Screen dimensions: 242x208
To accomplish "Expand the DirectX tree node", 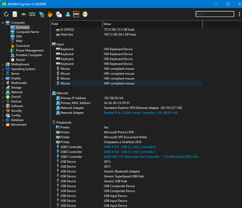I will pos(3,97).
